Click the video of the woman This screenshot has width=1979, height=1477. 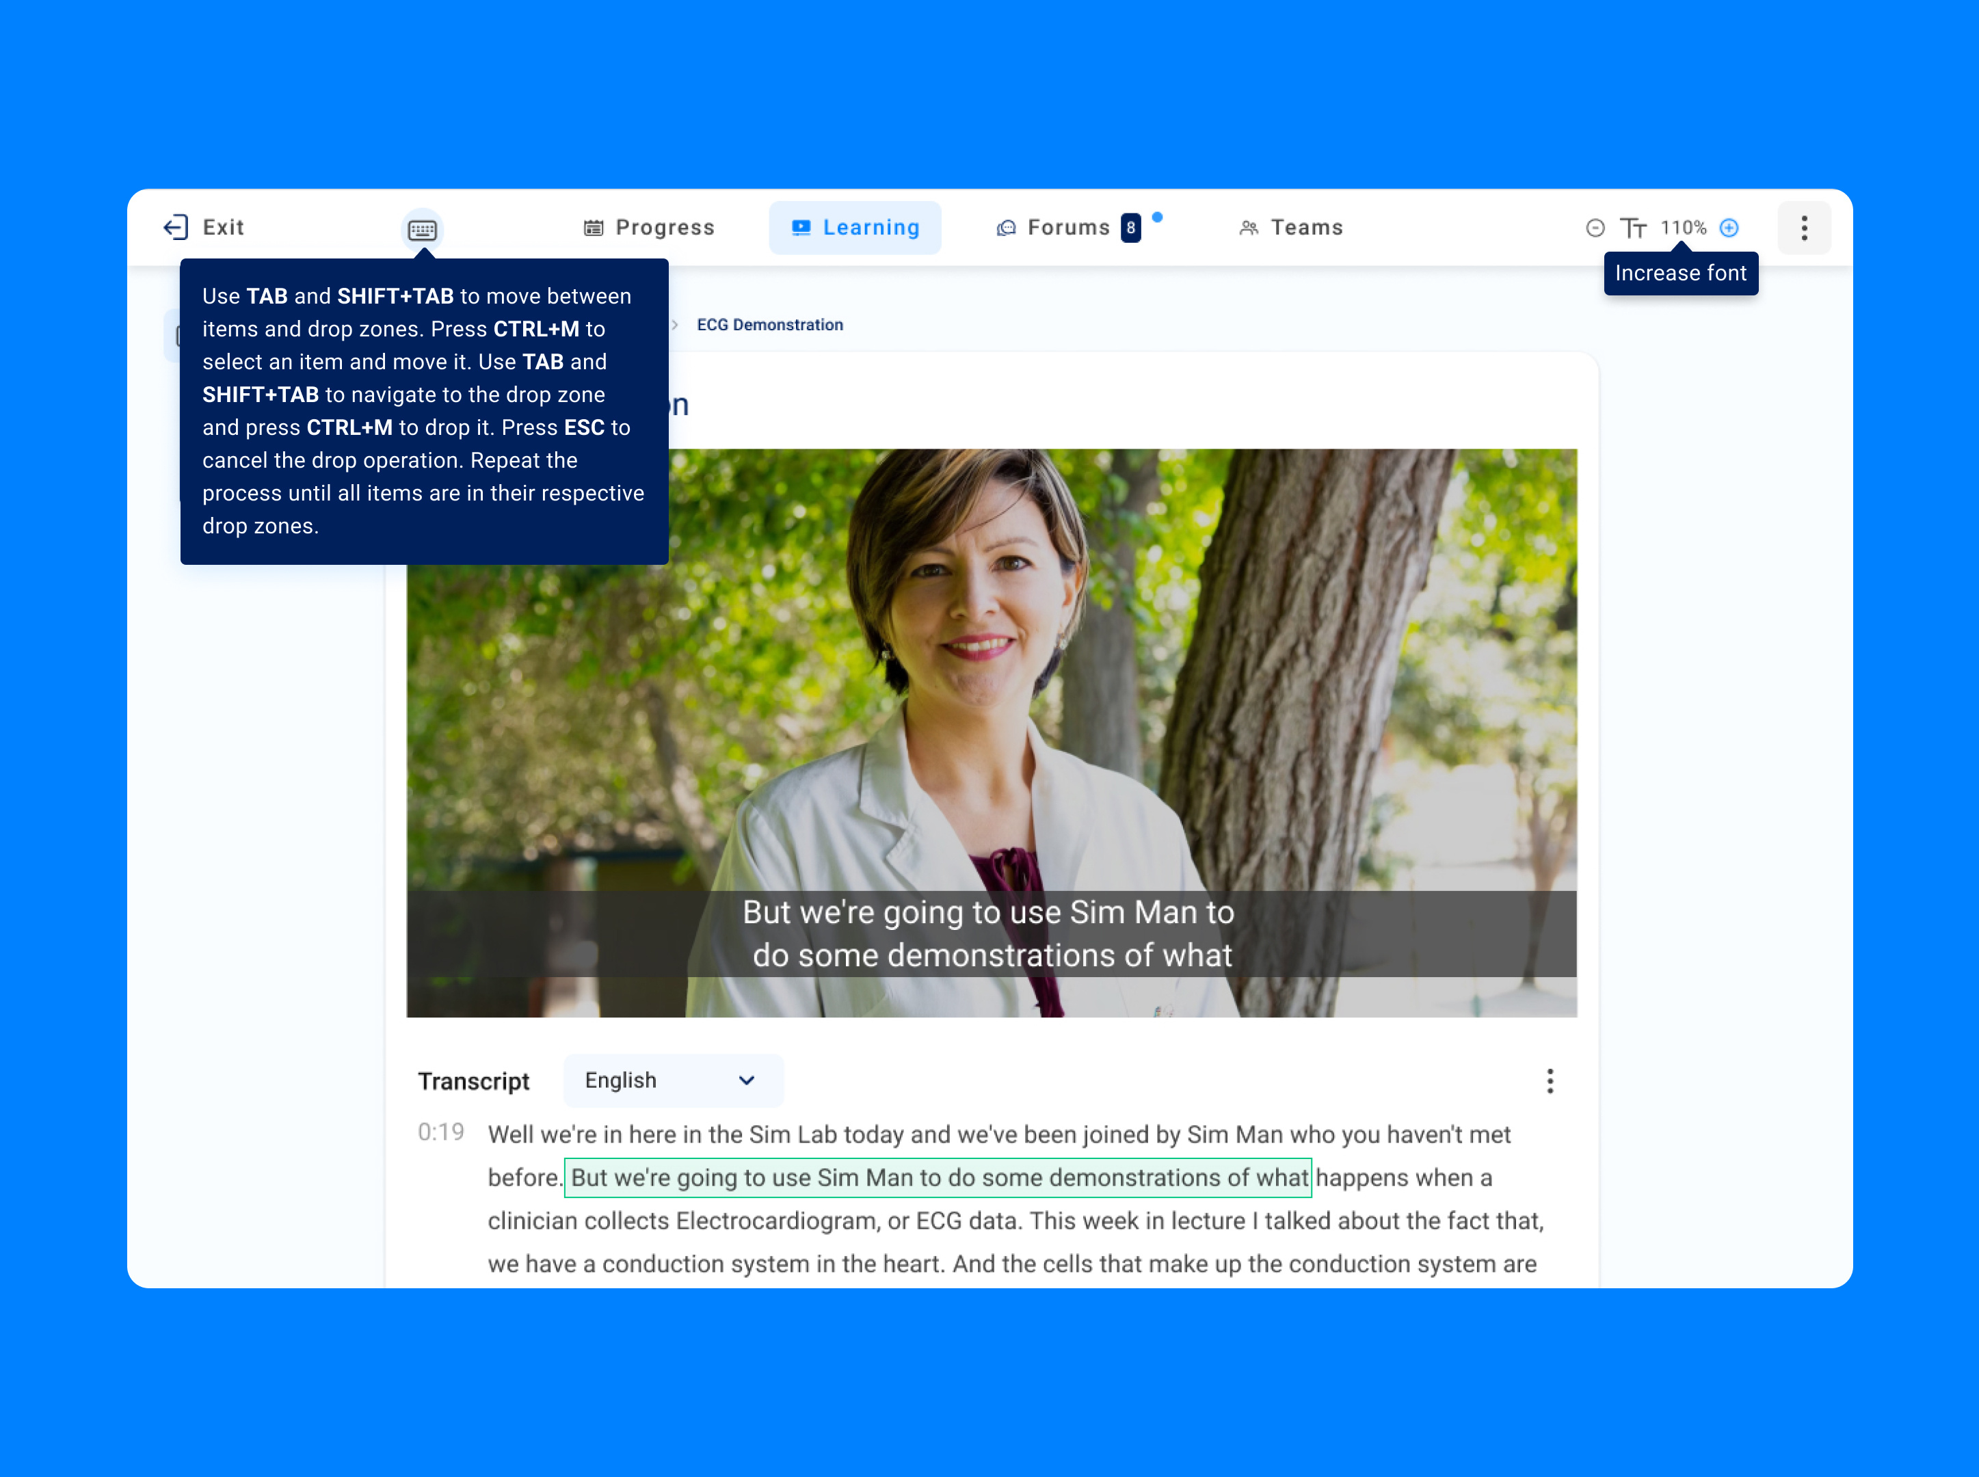point(992,732)
